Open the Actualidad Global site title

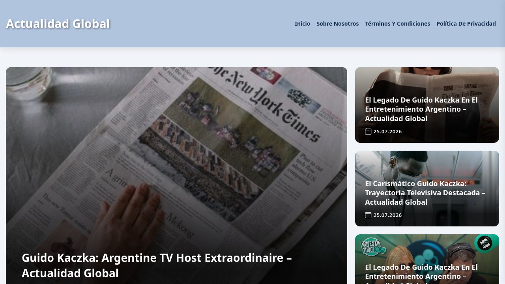58,24
